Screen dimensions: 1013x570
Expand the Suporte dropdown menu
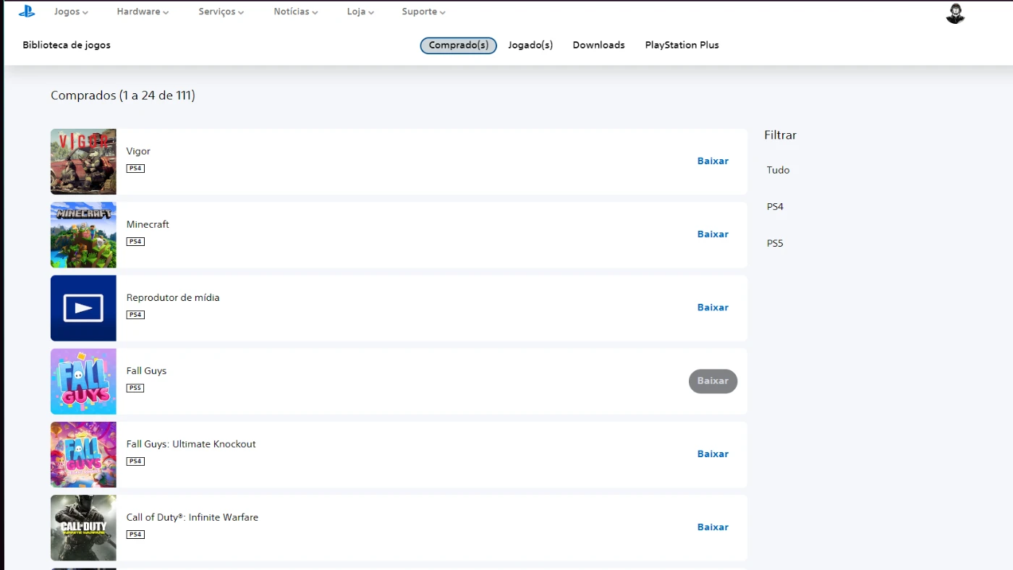tap(423, 12)
